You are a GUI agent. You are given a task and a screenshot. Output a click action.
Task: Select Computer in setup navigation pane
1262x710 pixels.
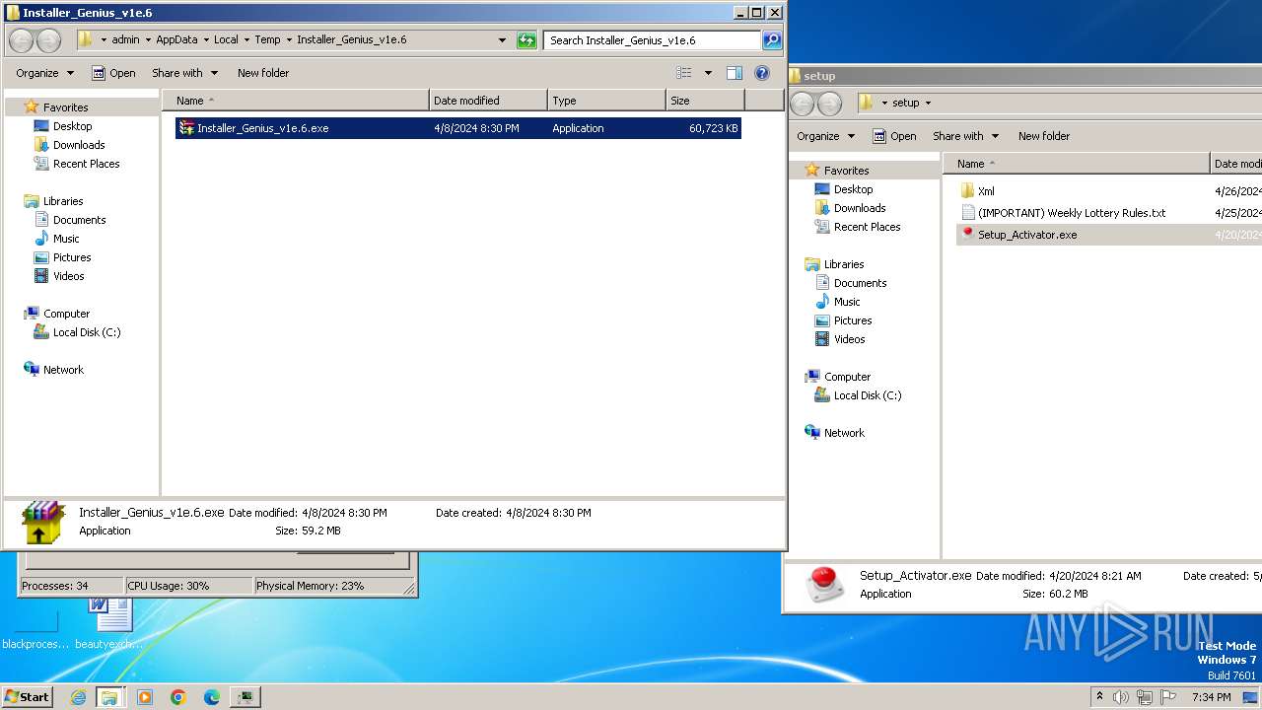coord(837,377)
